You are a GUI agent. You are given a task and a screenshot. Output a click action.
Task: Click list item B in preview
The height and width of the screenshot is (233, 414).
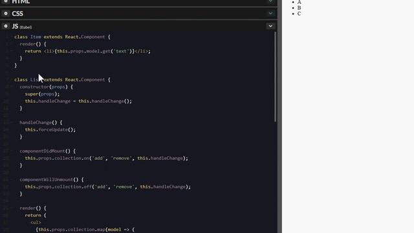[x=299, y=8]
